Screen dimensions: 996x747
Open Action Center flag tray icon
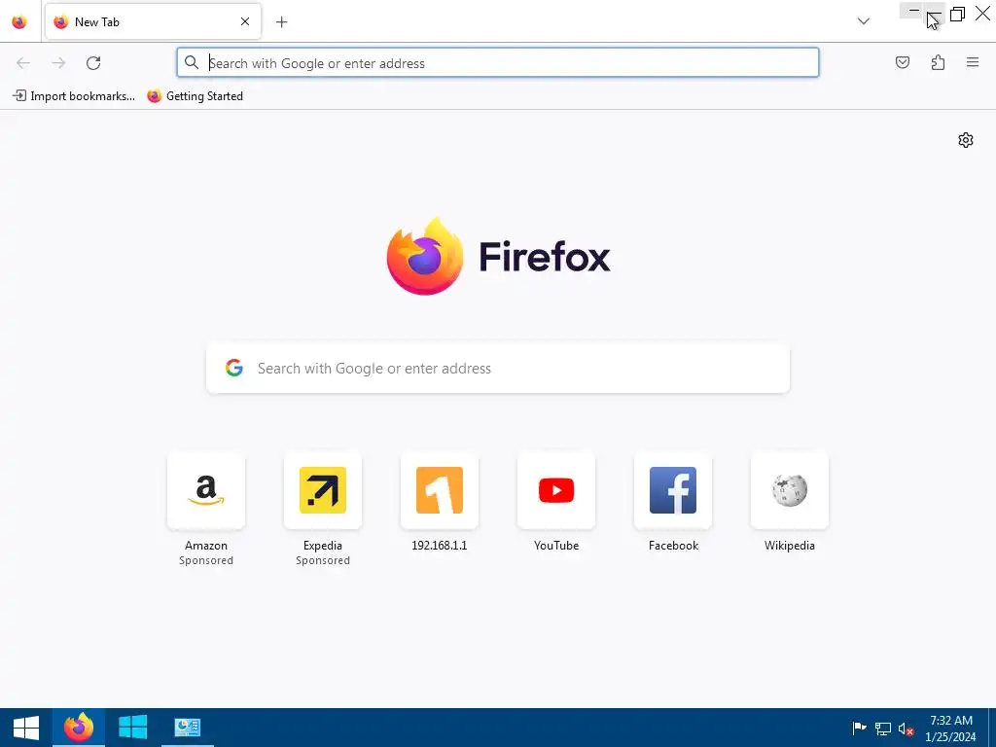[859, 729]
